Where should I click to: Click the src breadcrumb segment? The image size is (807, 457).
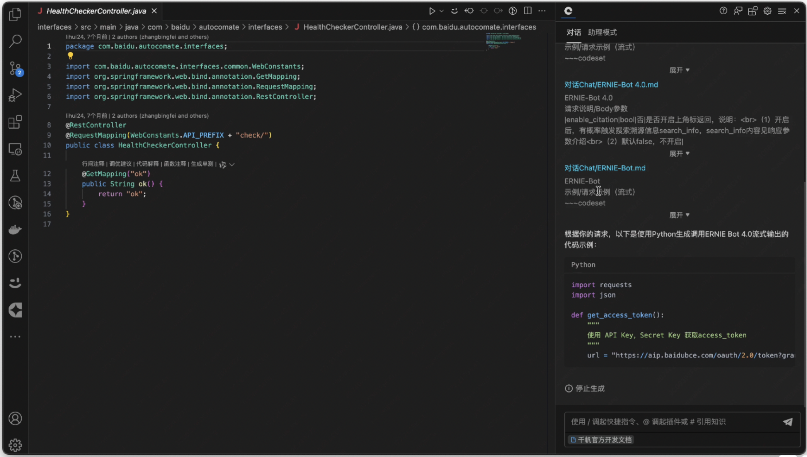(x=86, y=27)
